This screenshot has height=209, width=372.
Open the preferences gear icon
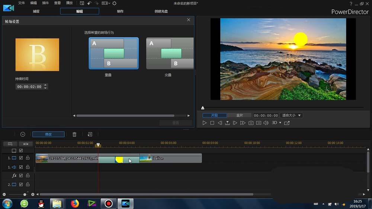(114, 3)
